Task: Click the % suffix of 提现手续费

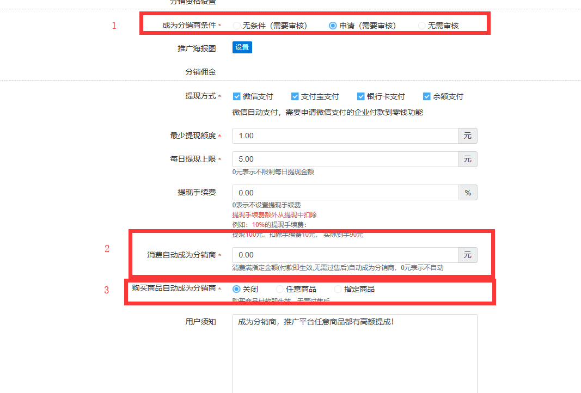Action: click(468, 193)
